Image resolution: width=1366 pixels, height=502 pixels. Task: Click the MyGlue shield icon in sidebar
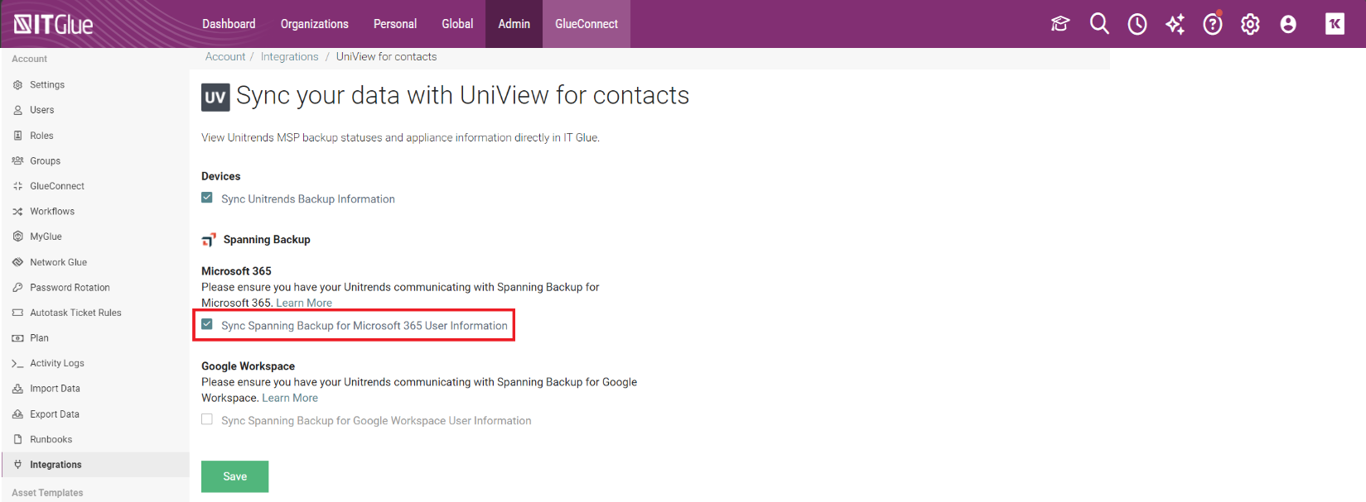(x=17, y=237)
